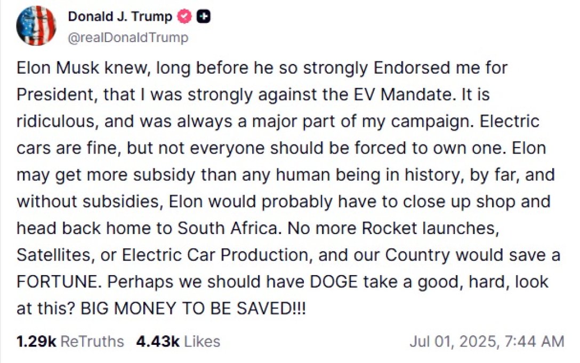Open the Jul 01, 2025 timestamp
The image size is (580, 363).
pos(486,341)
